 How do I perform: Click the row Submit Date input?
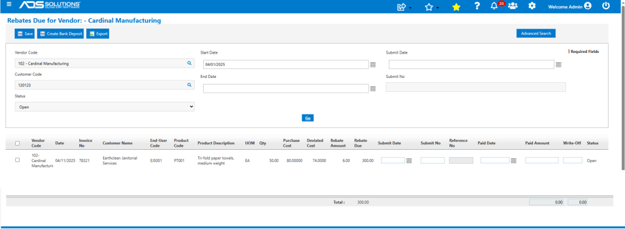pyautogui.click(x=393, y=160)
